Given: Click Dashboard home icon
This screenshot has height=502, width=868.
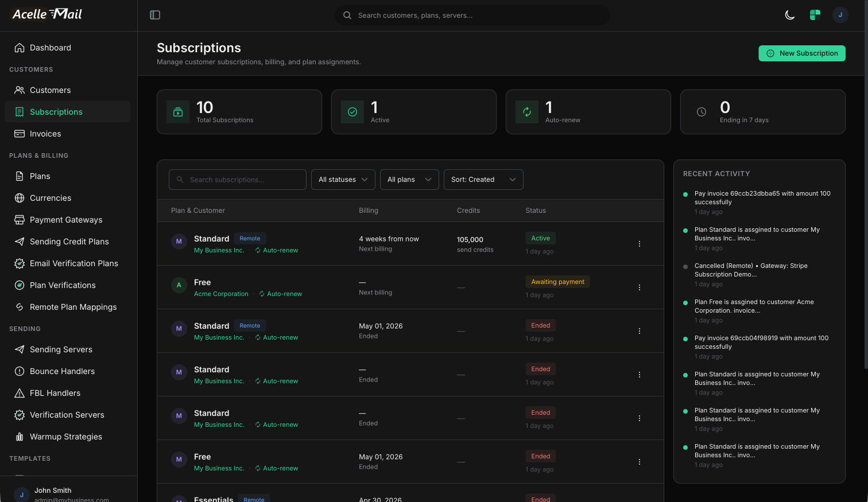Looking at the screenshot, I should 20,48.
